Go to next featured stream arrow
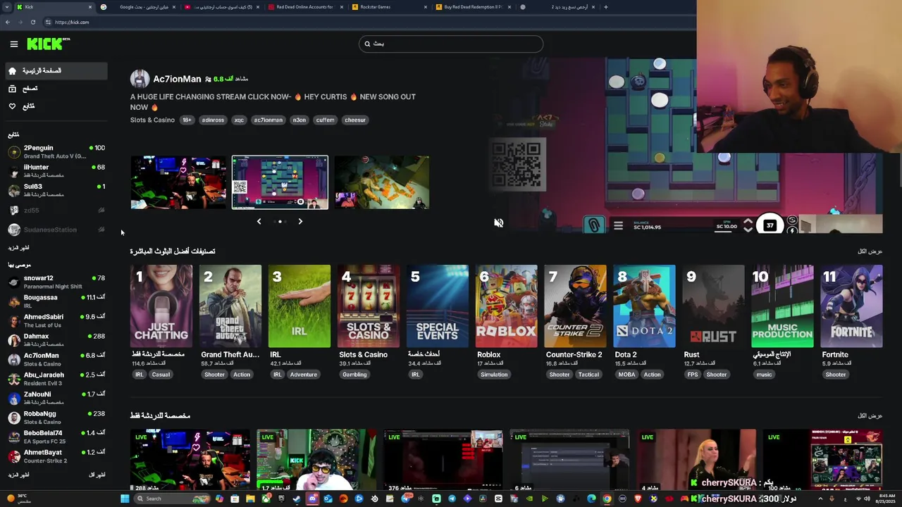Viewport: 902px width, 507px height. (x=300, y=221)
